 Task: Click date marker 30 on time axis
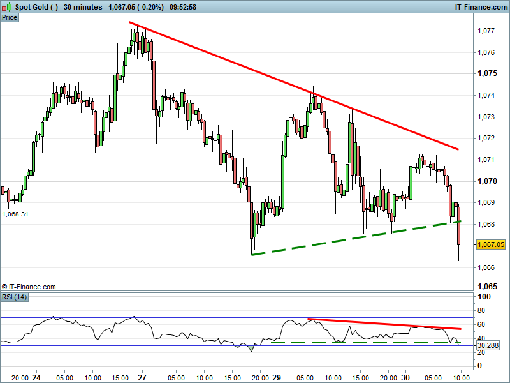click(405, 377)
